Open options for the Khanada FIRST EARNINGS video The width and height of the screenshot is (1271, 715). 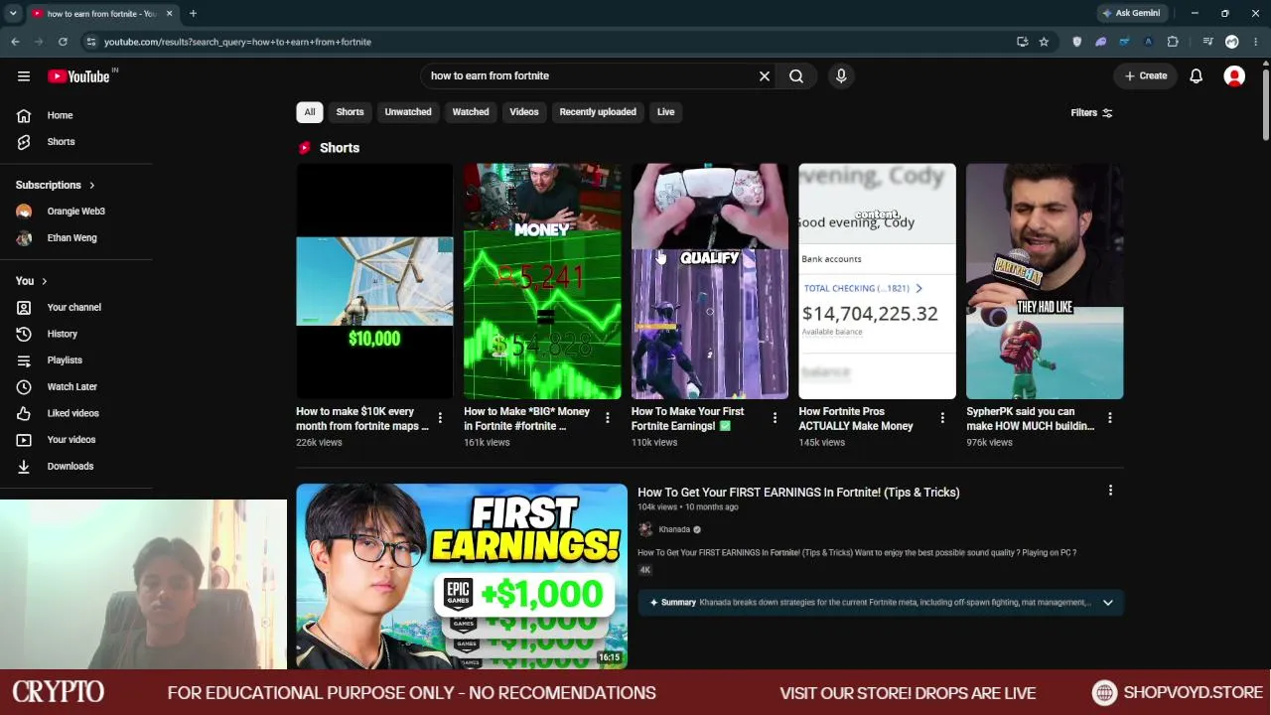tap(1110, 490)
